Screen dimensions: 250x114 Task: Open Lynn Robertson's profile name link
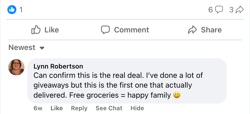(58, 66)
